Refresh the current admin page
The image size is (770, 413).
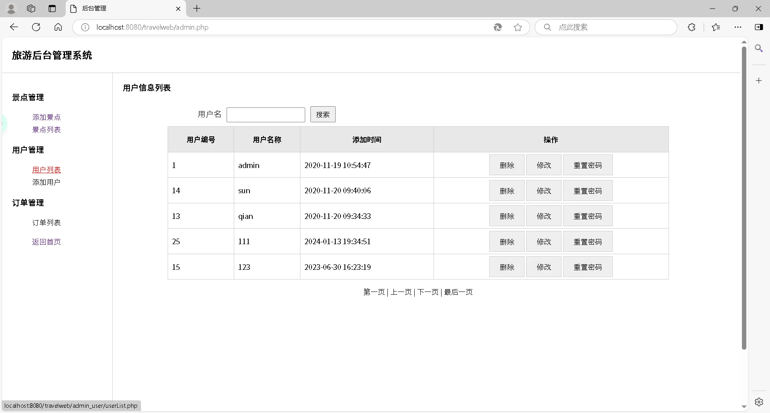pyautogui.click(x=36, y=27)
